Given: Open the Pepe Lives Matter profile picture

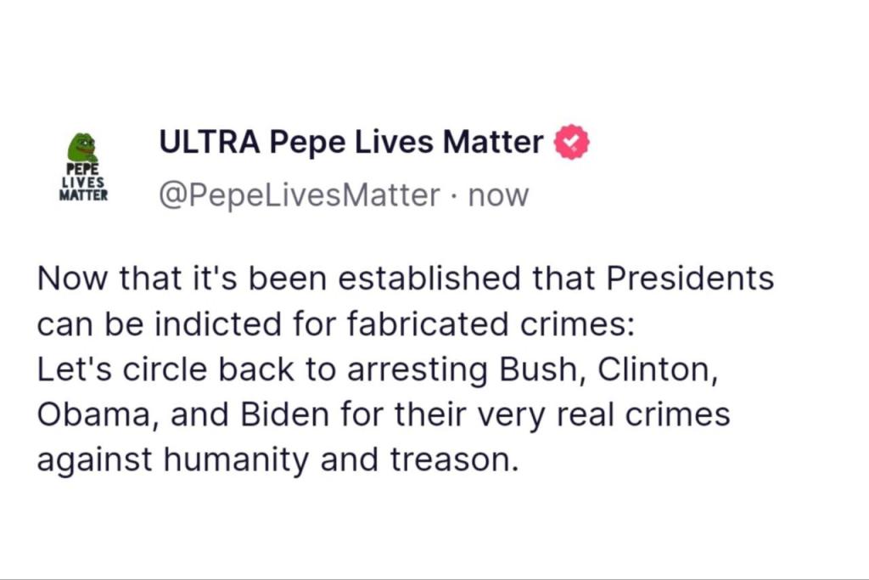Looking at the screenshot, I should point(83,166).
